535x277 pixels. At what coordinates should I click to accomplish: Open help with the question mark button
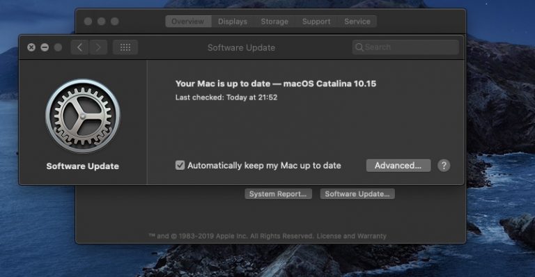pos(444,166)
